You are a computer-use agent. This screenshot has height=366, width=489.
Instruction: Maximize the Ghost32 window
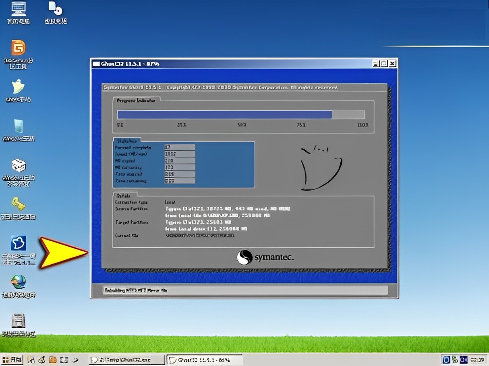tap(384, 64)
